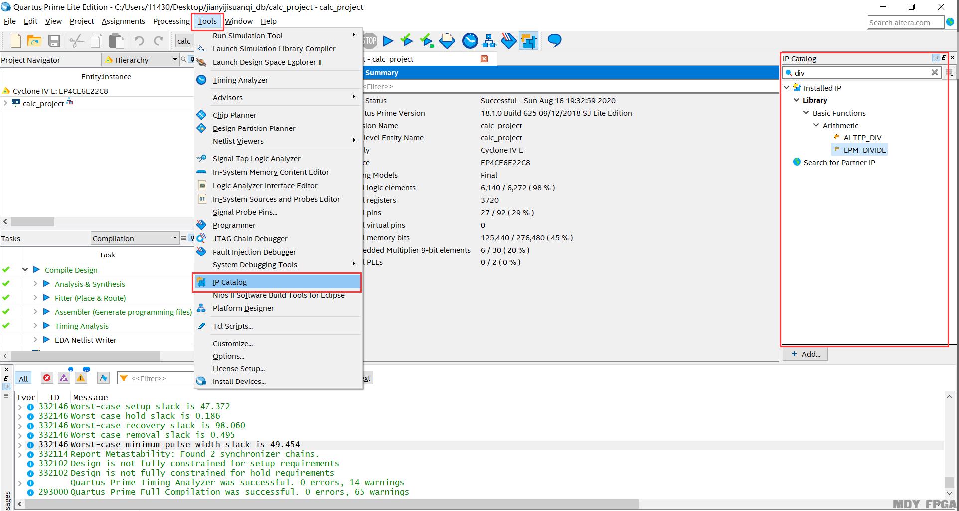Filter messages by critical warning purple icon
Screen dimensions: 959x511
pyautogui.click(x=64, y=378)
